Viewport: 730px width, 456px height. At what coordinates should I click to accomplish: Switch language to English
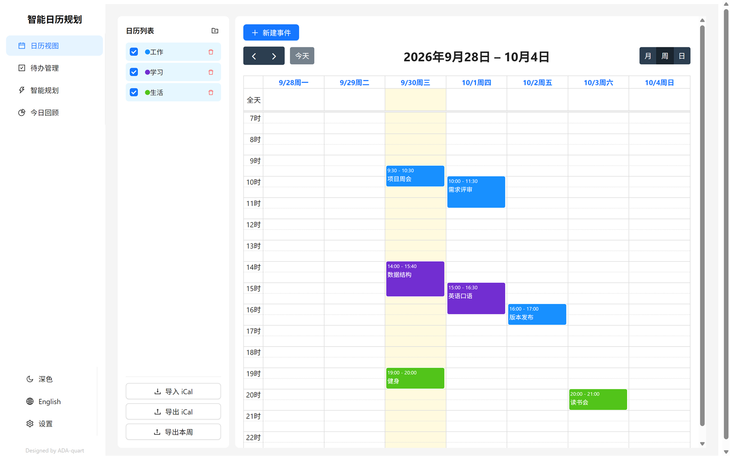(44, 401)
